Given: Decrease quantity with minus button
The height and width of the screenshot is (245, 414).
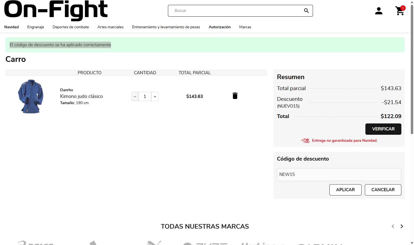Looking at the screenshot, I should pyautogui.click(x=135, y=97).
